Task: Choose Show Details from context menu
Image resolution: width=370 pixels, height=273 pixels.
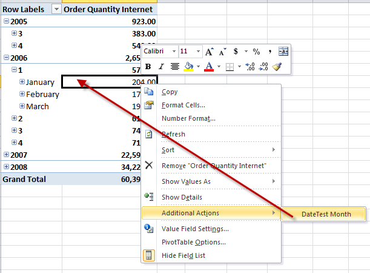Action: click(x=182, y=197)
